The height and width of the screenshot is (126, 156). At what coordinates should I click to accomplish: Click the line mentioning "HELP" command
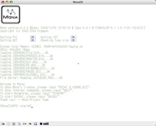pyautogui.click(x=37, y=91)
